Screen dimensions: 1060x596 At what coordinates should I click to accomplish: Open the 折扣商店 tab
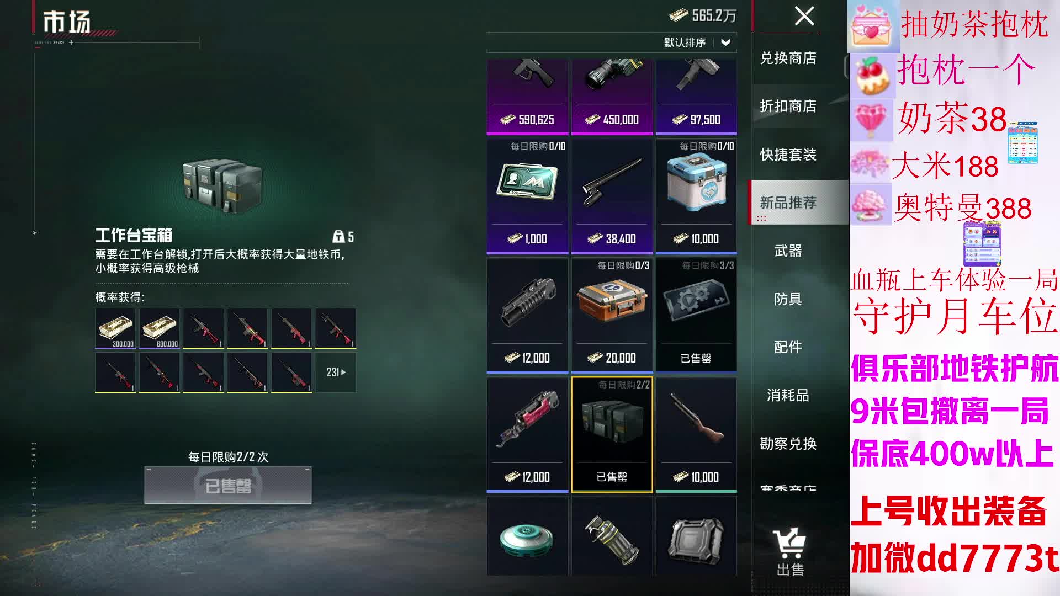[x=788, y=106]
